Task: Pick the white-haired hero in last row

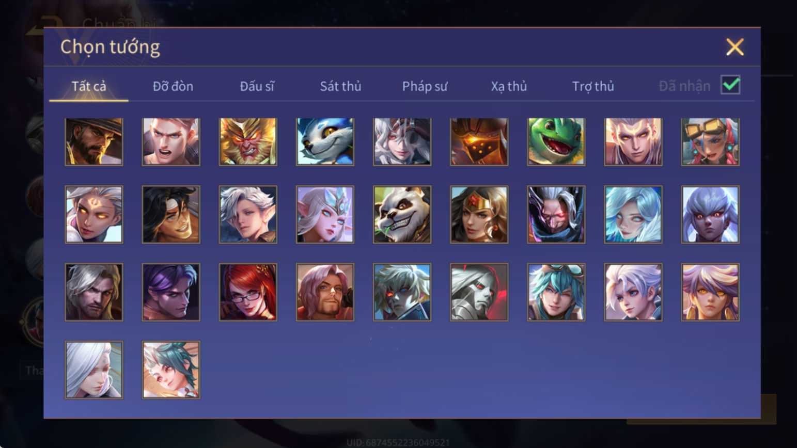Action: 94,370
